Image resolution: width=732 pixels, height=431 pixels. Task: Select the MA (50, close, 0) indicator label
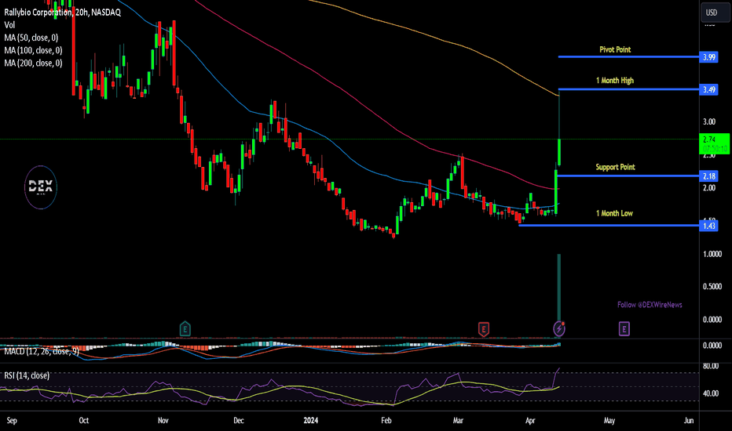coord(31,38)
